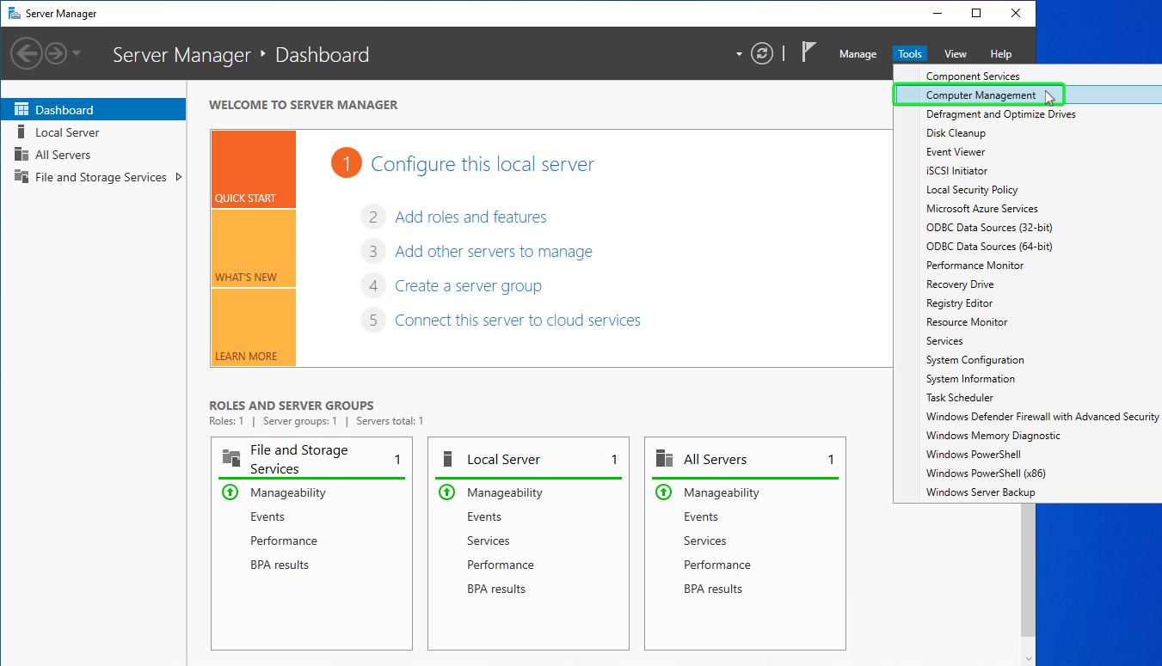
Task: Select the LEARN MORE tile
Action: point(254,327)
